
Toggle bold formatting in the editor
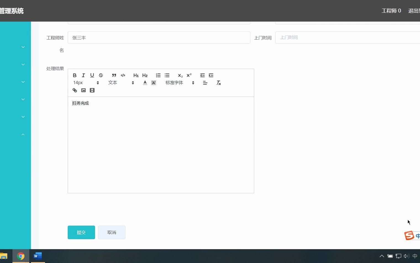[75, 75]
